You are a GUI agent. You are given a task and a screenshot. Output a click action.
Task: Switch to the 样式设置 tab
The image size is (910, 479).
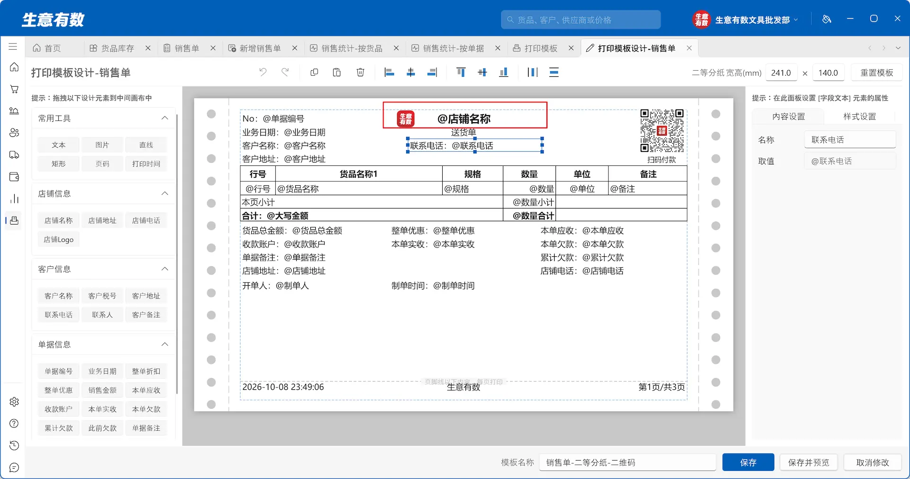[x=859, y=116]
